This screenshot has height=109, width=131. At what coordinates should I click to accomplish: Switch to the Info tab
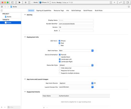coord(68,10)
